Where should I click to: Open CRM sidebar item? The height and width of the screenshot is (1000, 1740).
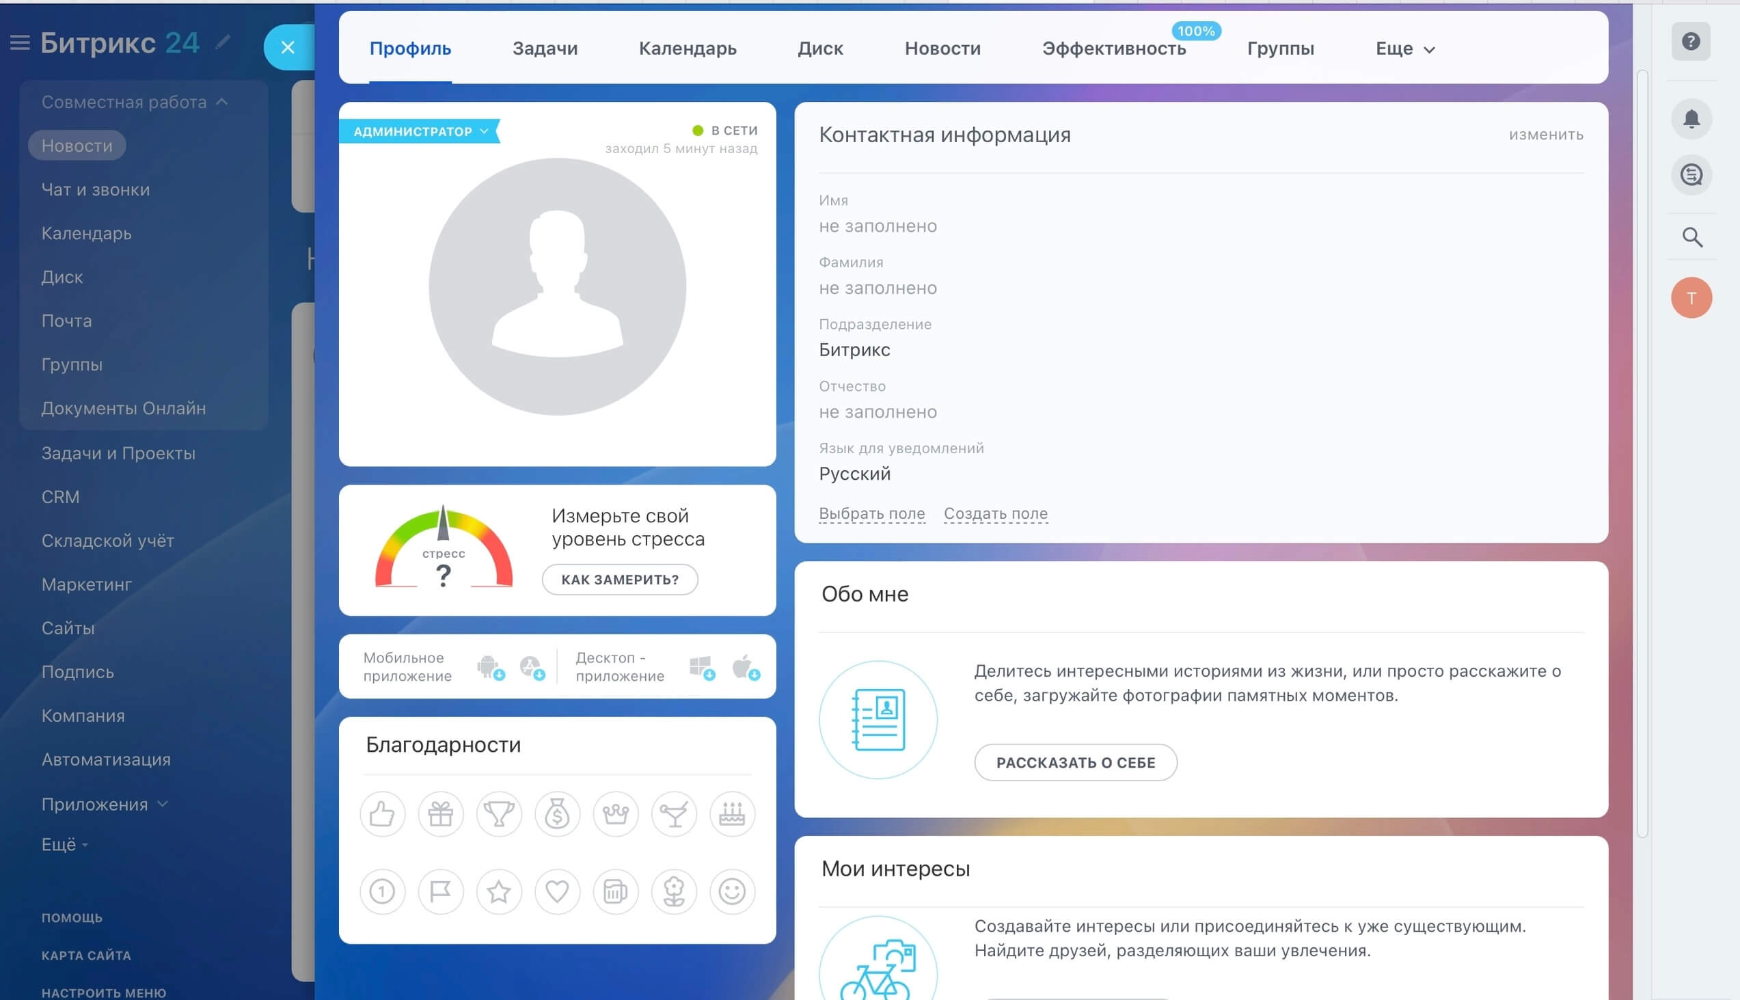click(60, 497)
